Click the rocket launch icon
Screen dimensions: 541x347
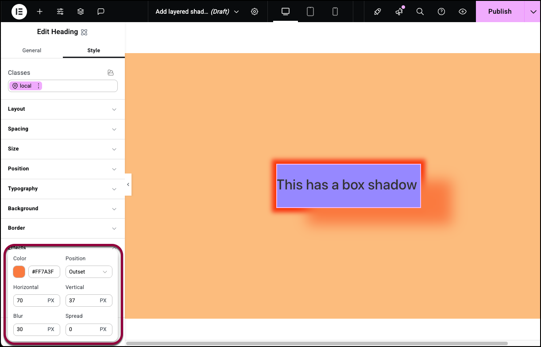(378, 12)
